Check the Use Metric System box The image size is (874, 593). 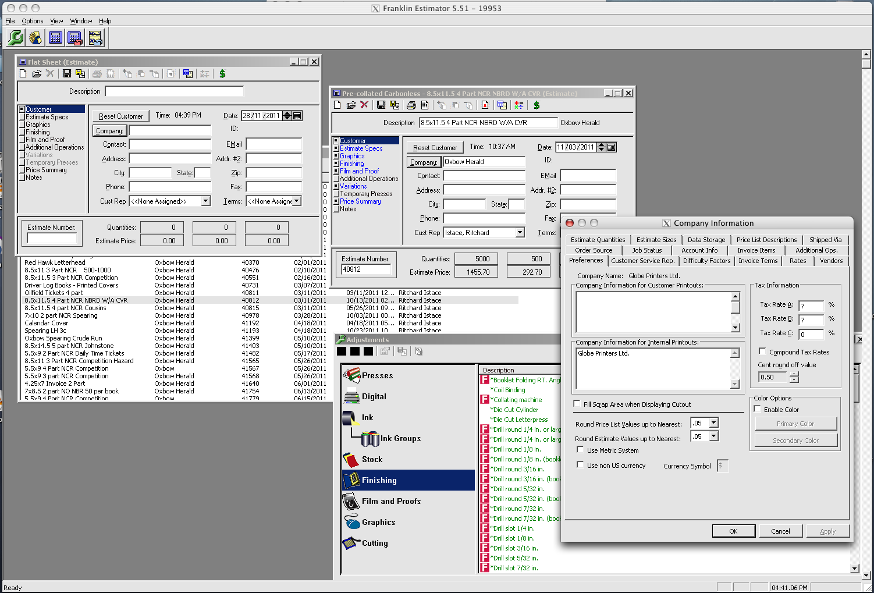pos(580,450)
